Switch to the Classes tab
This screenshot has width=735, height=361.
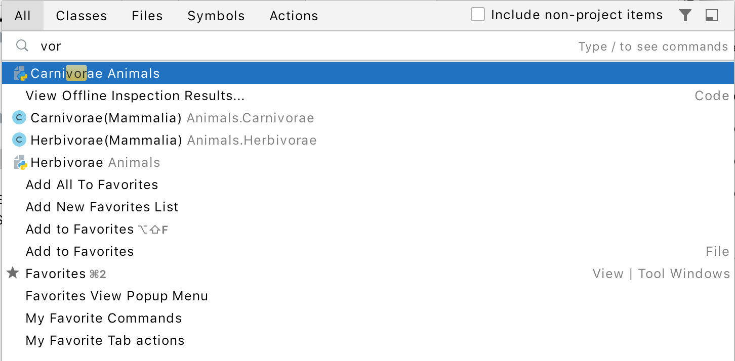pos(81,16)
